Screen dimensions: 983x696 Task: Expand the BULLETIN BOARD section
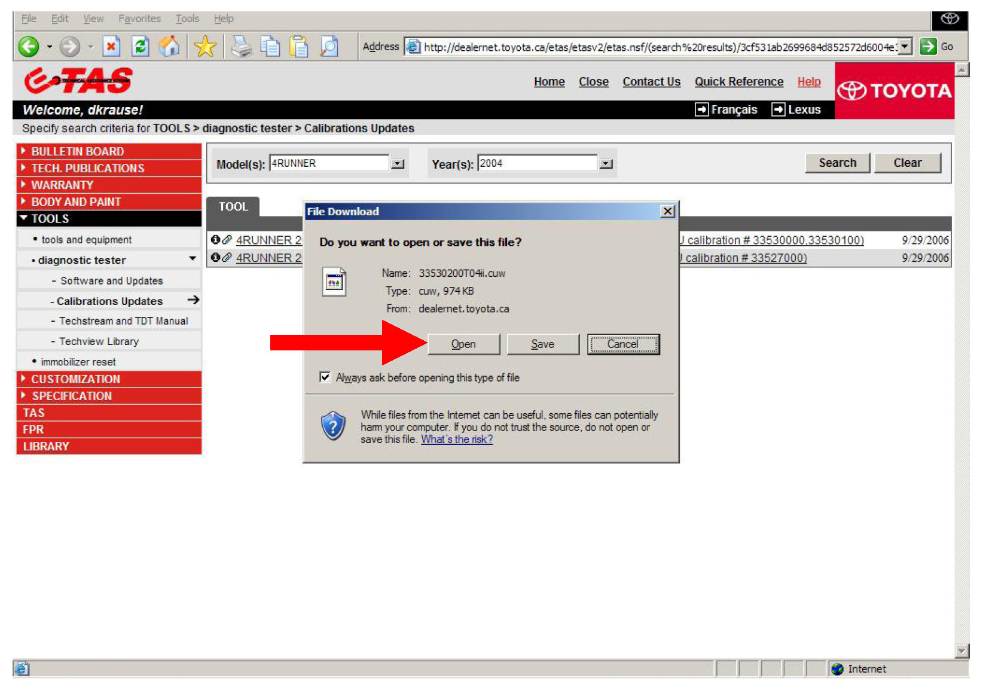pos(78,151)
